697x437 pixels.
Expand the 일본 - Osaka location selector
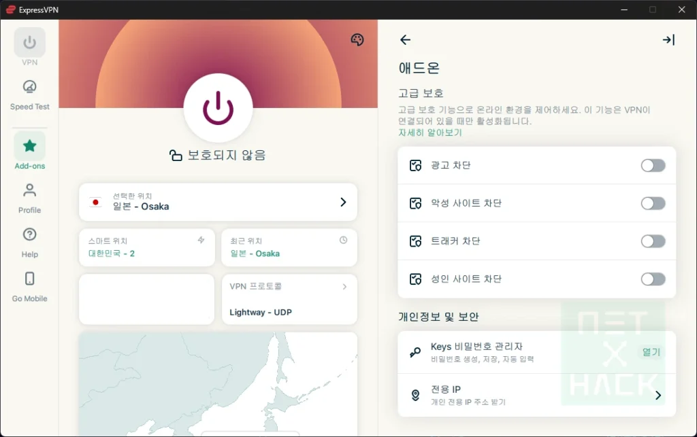[x=218, y=202]
